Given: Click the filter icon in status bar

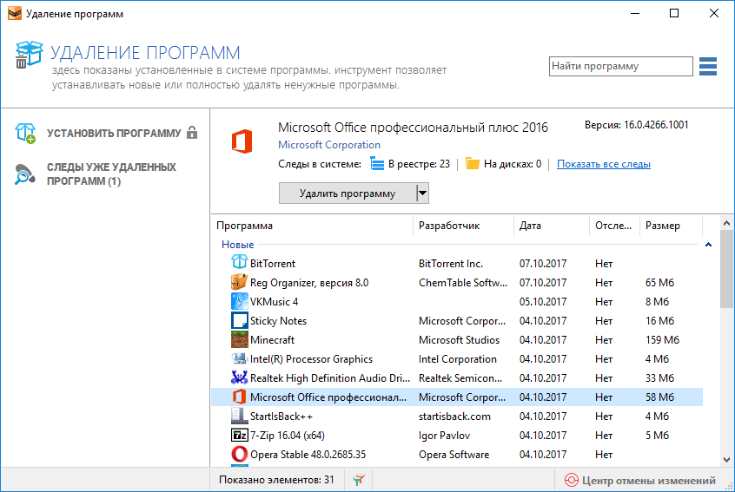Looking at the screenshot, I should (359, 480).
